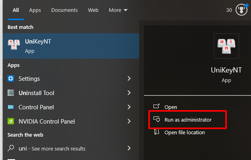Click the Open action icon
This screenshot has height=160, width=251.
pos(156,106)
